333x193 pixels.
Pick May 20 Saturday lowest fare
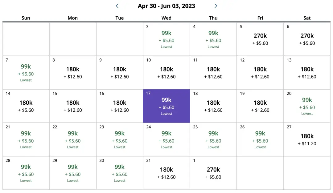pyautogui.click(x=307, y=106)
